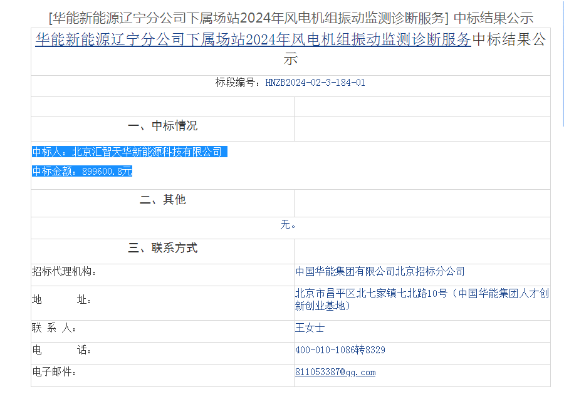
Task: Click the label 招标代理机构
Action: tap(64, 272)
